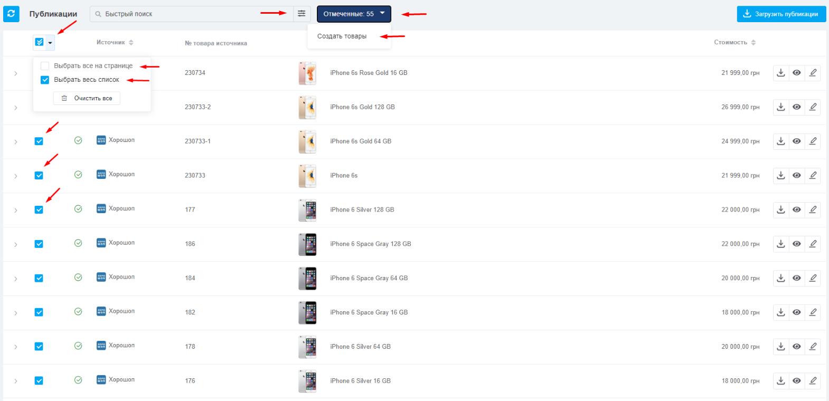
Task: Edit iPhone 6 Silver 128 GB row
Action: [813, 210]
